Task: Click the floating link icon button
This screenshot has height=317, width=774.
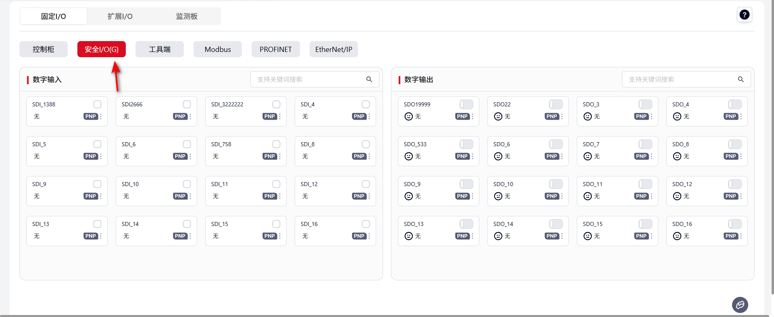Action: [740, 305]
